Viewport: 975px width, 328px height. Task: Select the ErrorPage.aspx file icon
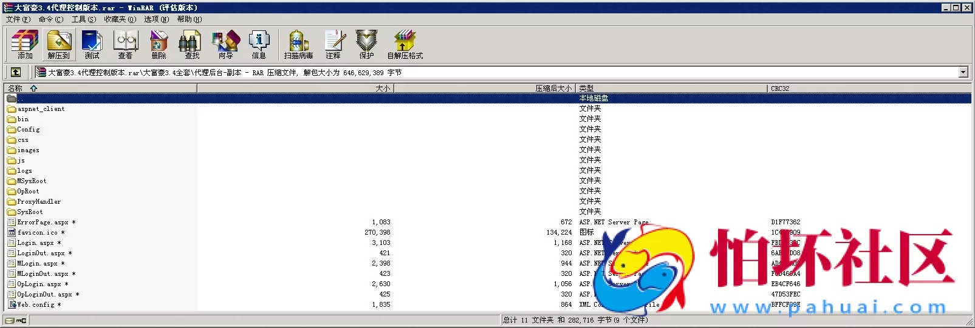click(x=12, y=223)
